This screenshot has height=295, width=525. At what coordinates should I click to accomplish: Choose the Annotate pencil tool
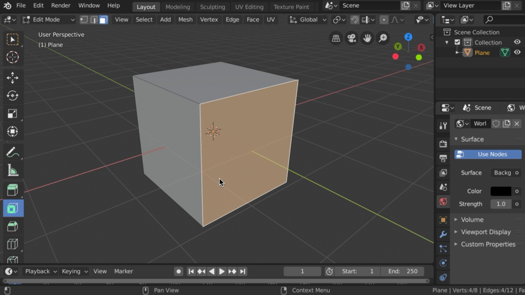(x=12, y=152)
